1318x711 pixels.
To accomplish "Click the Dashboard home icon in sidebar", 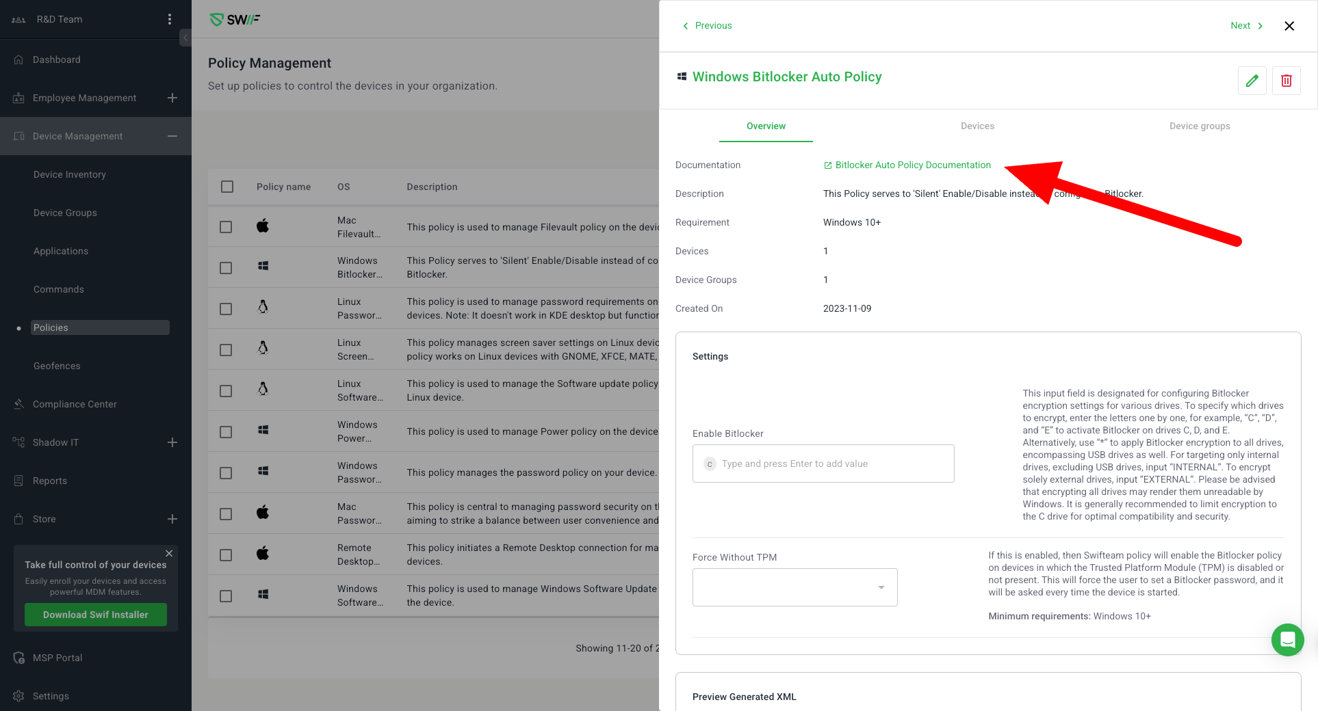I will pos(18,59).
